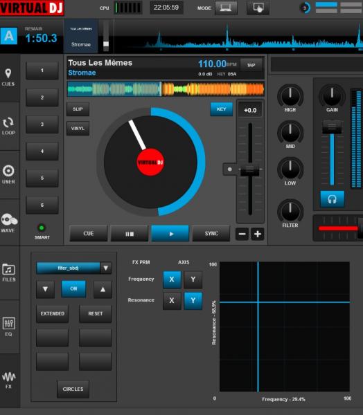Select previous effect with down arrow
The width and height of the screenshot is (363, 415).
pyautogui.click(x=45, y=289)
